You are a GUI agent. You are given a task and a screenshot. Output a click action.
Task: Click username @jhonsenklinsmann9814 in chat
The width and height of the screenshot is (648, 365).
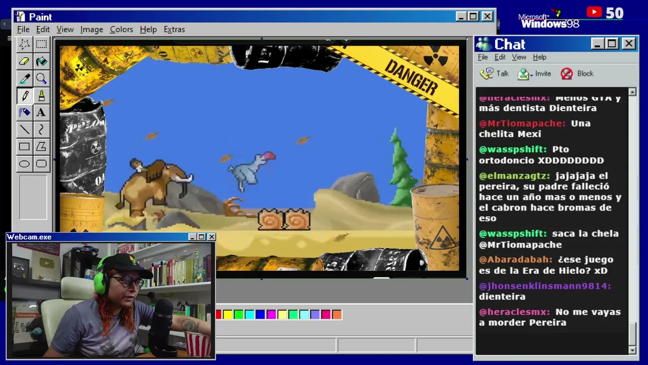pyautogui.click(x=545, y=286)
